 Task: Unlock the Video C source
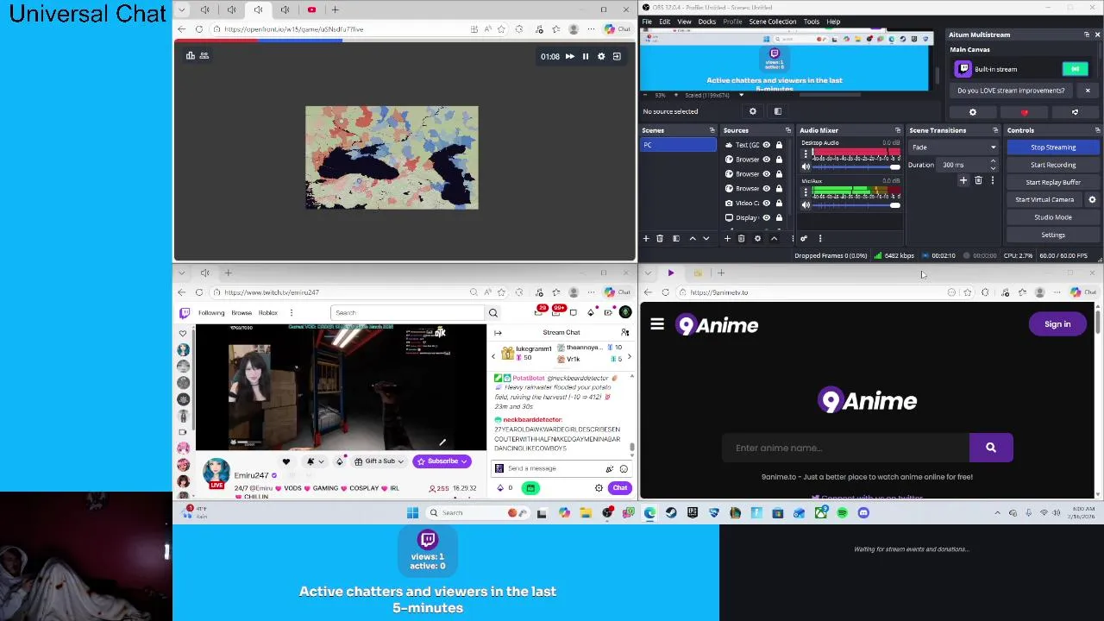point(779,203)
